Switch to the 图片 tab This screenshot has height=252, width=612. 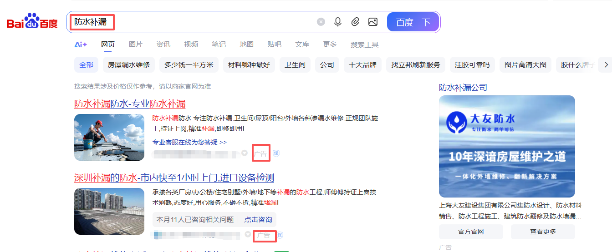(x=135, y=44)
